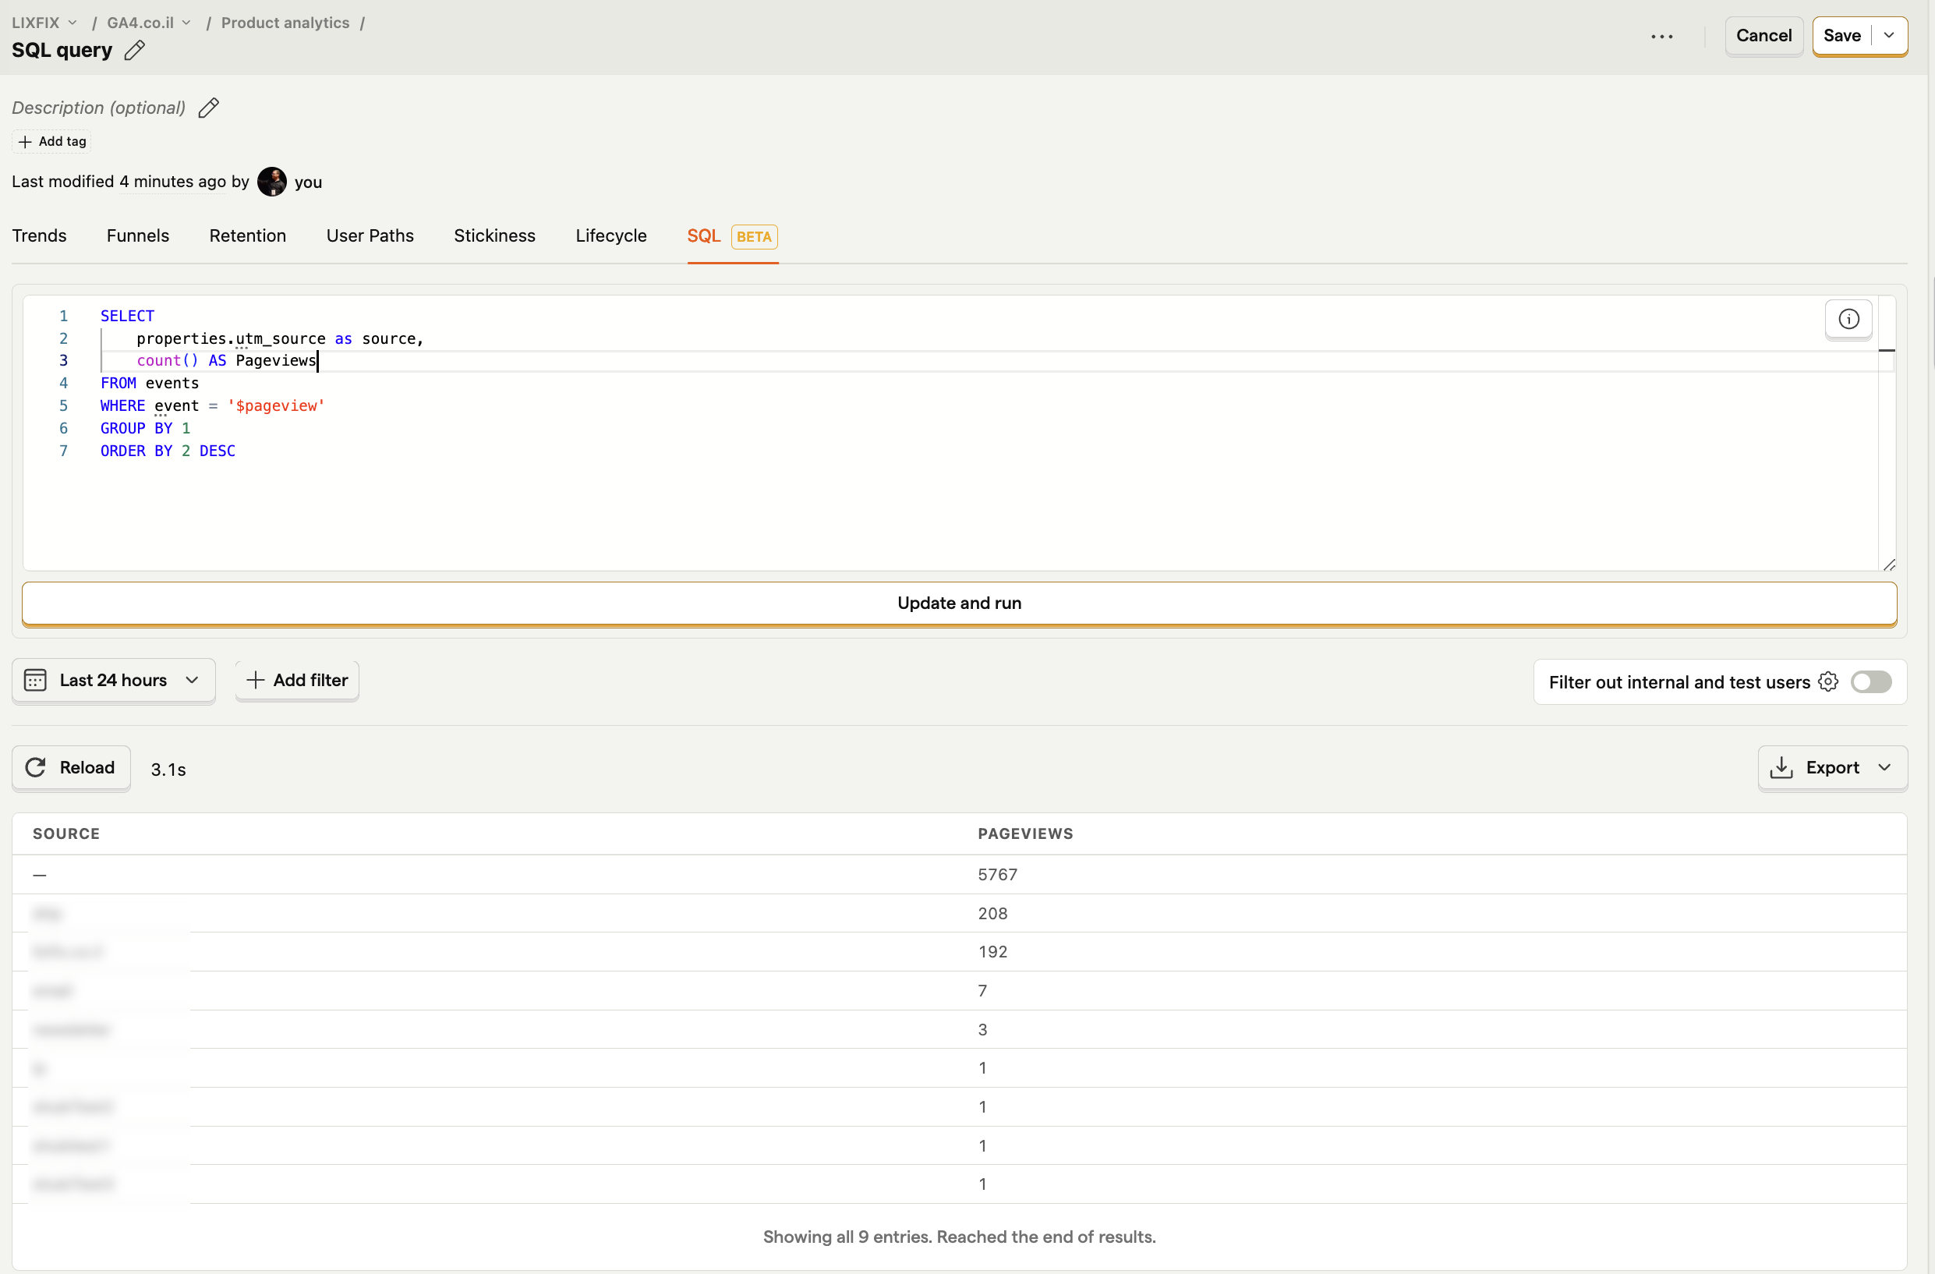Switch to the Lifecycle tab

(610, 235)
